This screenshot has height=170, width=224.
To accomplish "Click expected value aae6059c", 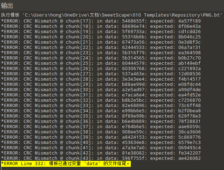I will [x=190, y=127].
